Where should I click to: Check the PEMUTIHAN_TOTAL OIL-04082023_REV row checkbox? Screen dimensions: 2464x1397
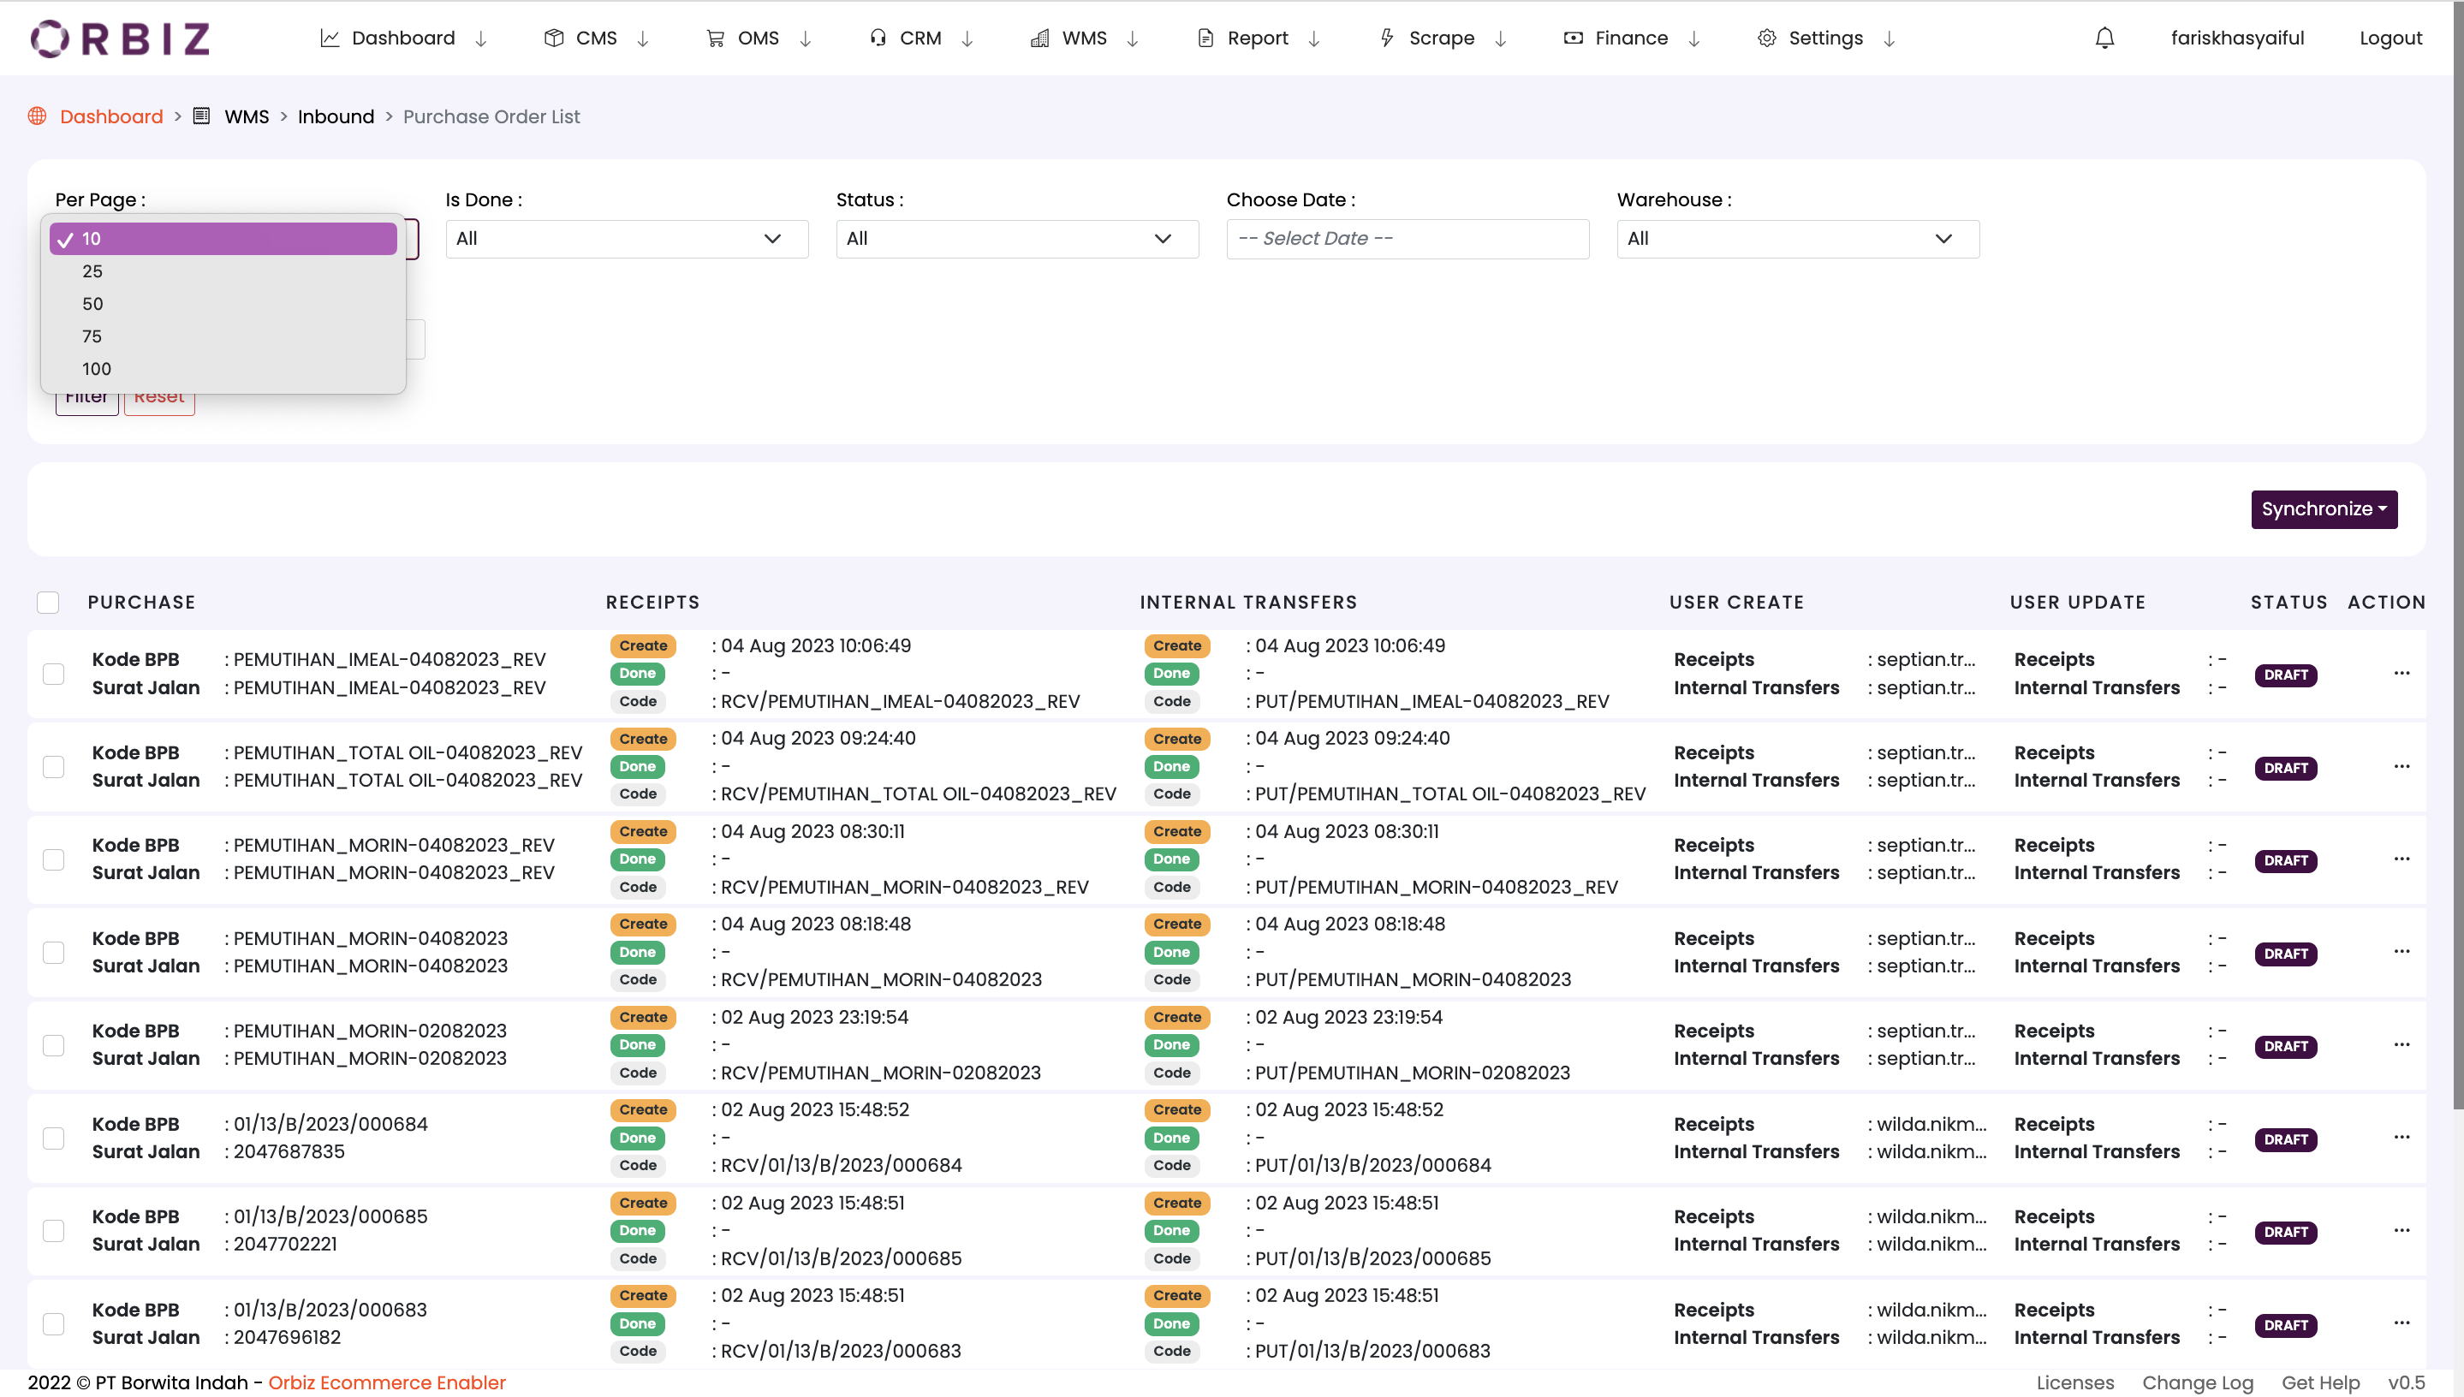click(54, 767)
